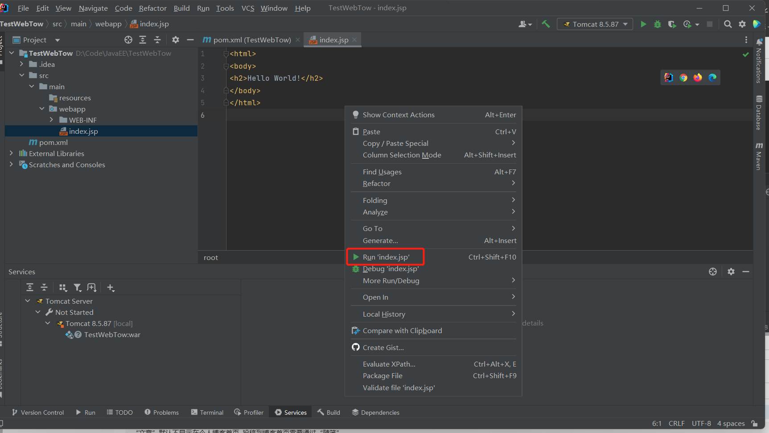Expand the WEB-INF folder
This screenshot has height=433, width=769.
tap(52, 120)
